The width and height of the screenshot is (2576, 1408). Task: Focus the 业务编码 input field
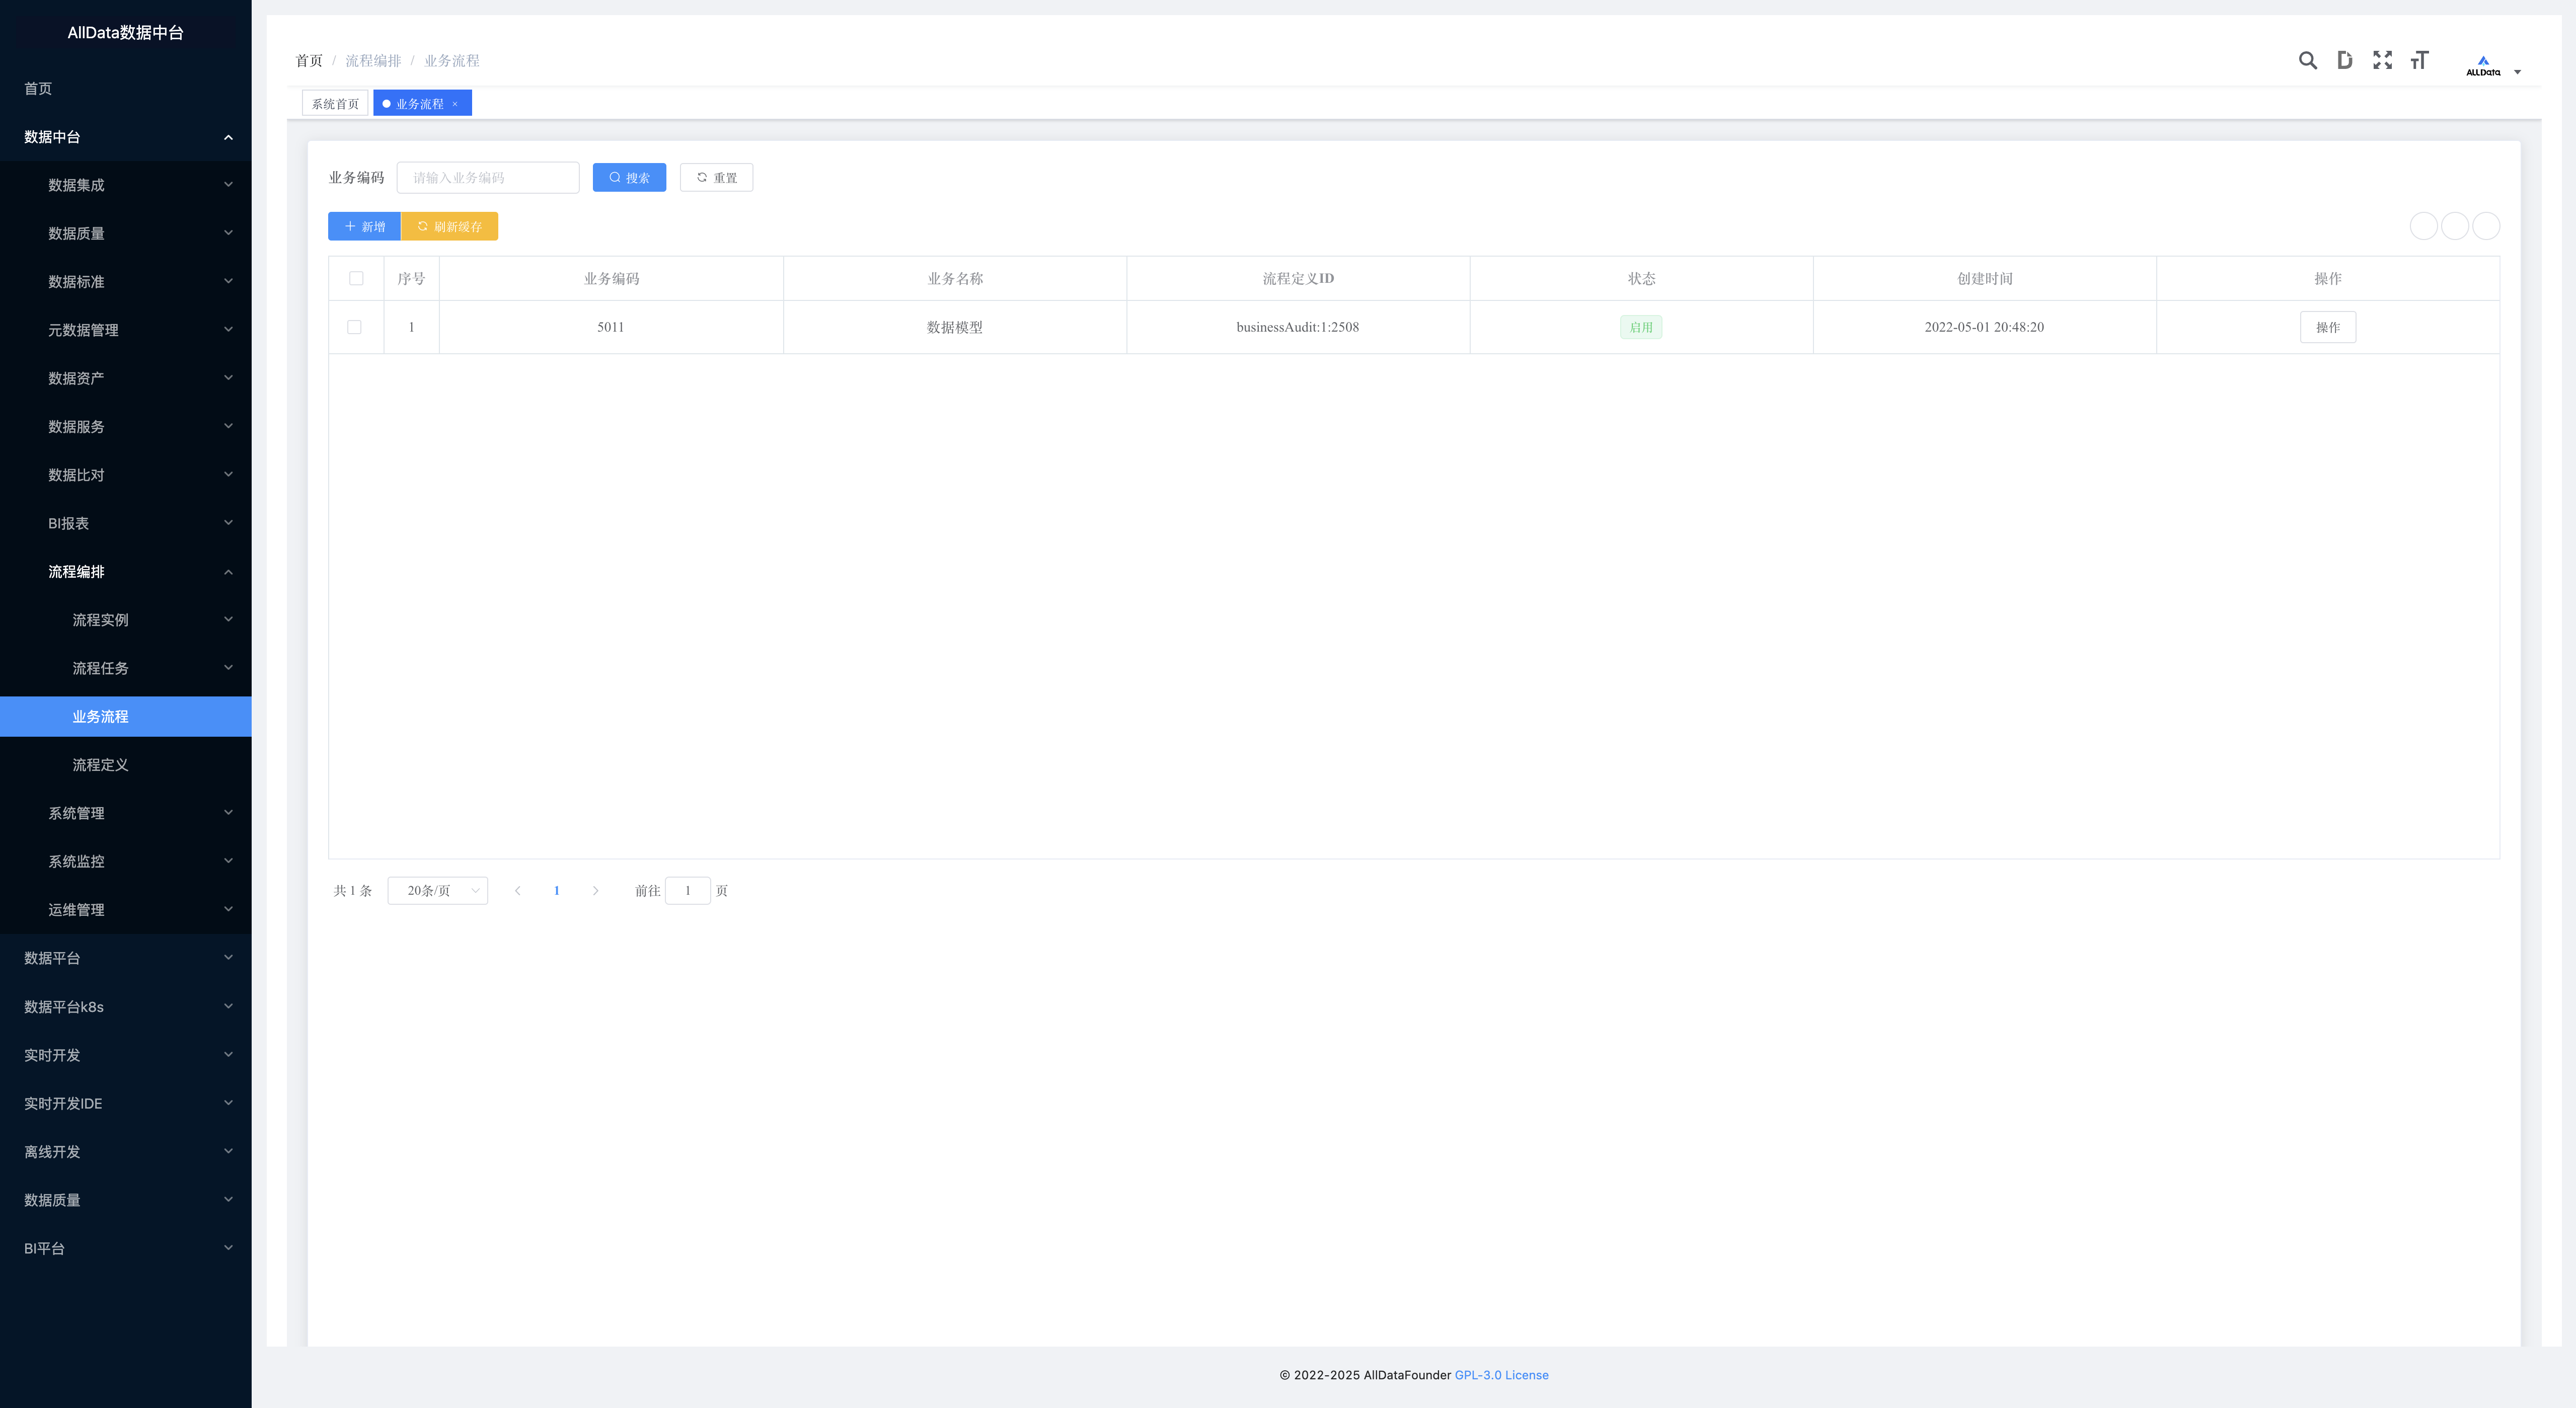coord(488,177)
